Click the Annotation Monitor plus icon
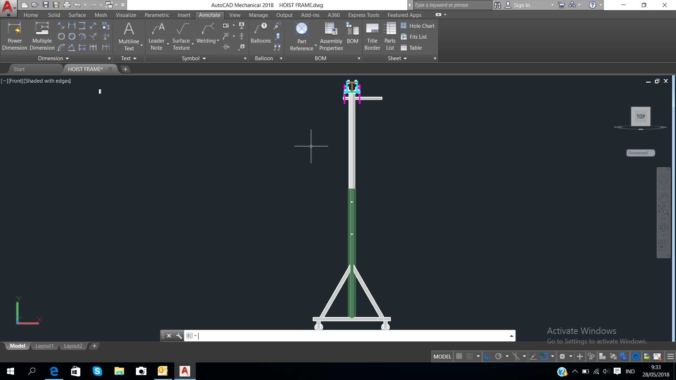The width and height of the screenshot is (676, 380). [580, 356]
